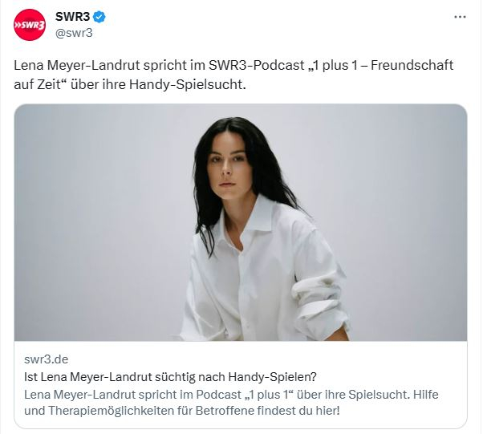Click the empty grey backdrop left of the person
Image resolution: width=483 pixels, height=434 pixels.
tap(99, 221)
